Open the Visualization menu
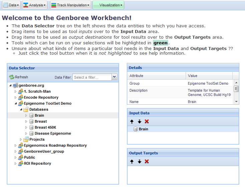This screenshot has width=245, height=188. pos(108,5)
